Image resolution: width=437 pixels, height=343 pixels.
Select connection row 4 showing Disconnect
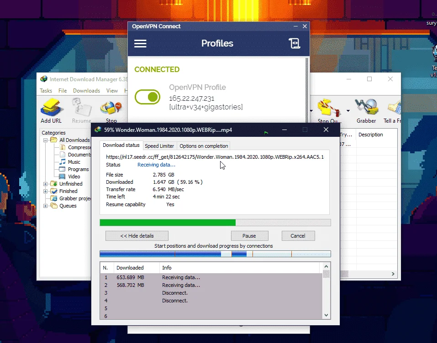(211, 301)
